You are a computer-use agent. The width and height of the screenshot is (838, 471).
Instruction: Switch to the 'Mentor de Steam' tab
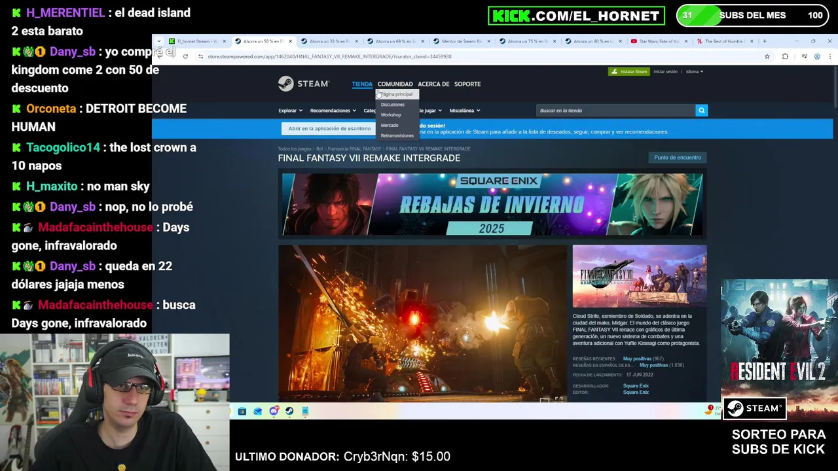(462, 41)
